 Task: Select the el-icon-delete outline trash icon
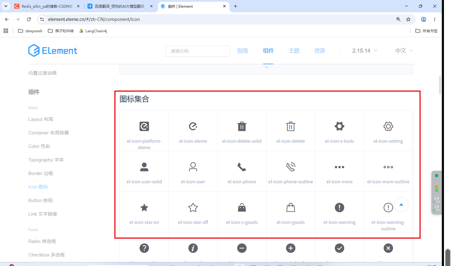291,126
